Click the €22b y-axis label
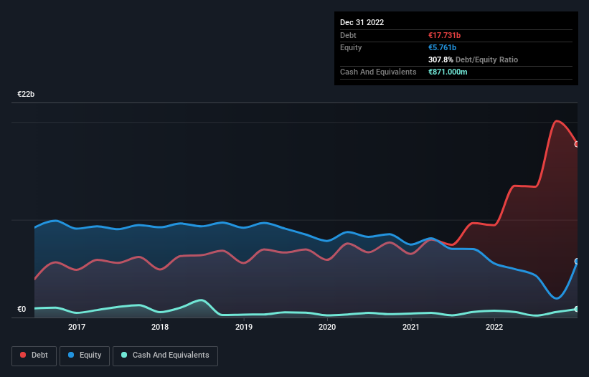The height and width of the screenshot is (377, 589). point(26,94)
